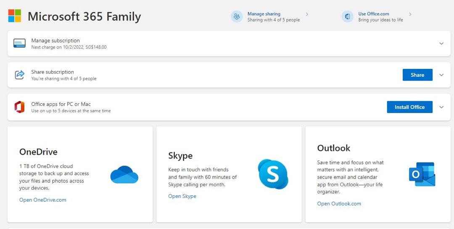Click the Manage subscription heading text
This screenshot has height=229, width=454.
55,40
